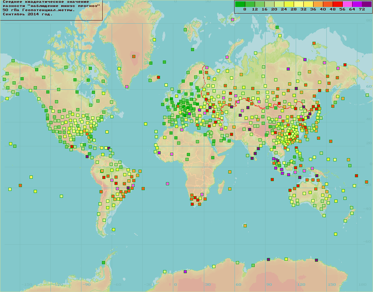
Task: Click the latitude label -60 on right edge
Action: pos(368,242)
